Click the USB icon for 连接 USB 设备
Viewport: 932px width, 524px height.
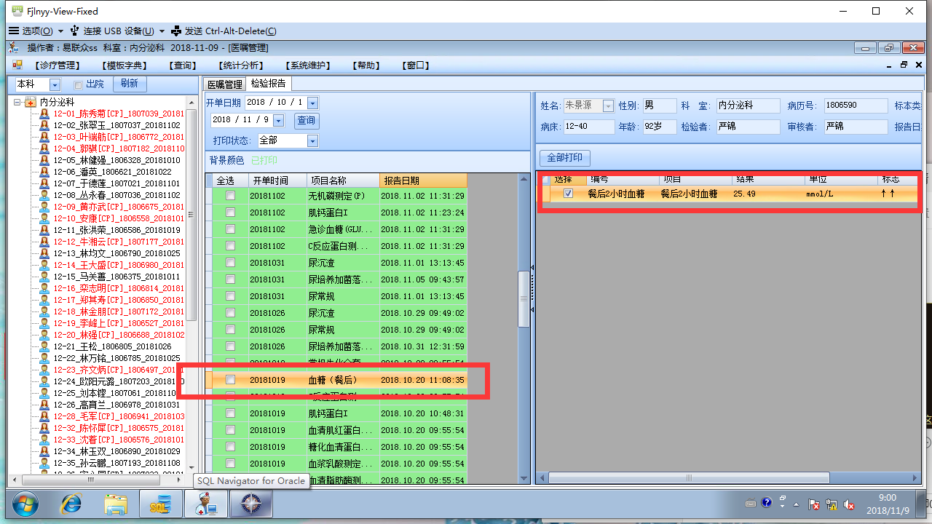(74, 31)
